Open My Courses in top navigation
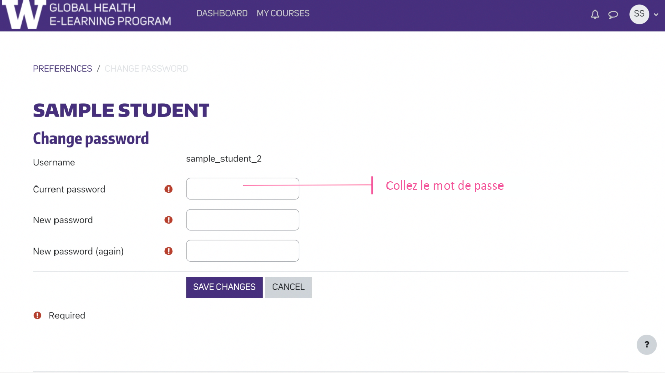 pos(283,13)
